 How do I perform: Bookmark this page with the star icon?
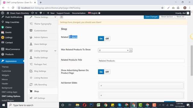(162, 8)
